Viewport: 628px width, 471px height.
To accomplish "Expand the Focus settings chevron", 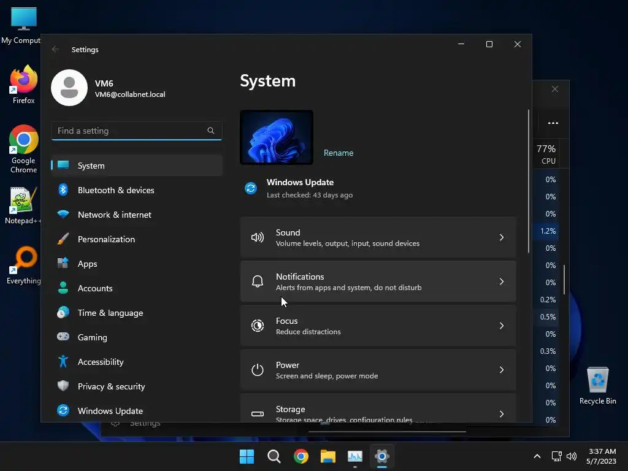I will pyautogui.click(x=502, y=326).
